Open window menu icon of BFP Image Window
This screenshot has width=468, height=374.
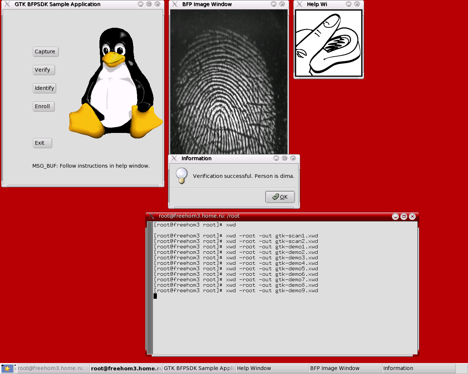[x=175, y=4]
